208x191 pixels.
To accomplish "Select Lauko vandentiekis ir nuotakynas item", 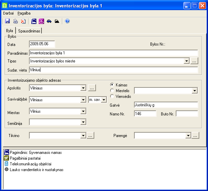I will point(37,170).
